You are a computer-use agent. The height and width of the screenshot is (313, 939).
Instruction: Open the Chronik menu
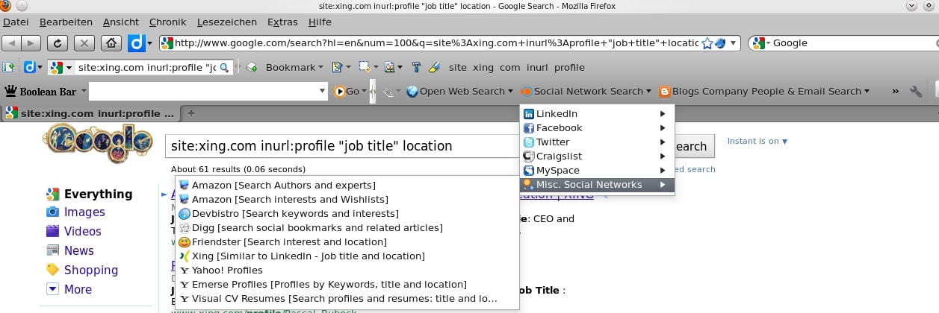[167, 22]
